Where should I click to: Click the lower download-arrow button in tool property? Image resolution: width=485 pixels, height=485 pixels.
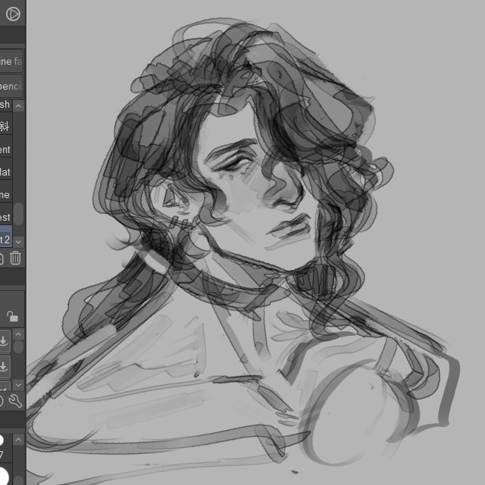[x=5, y=367]
